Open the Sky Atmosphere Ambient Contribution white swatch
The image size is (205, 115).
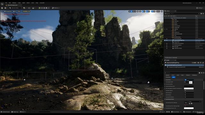coord(189,88)
